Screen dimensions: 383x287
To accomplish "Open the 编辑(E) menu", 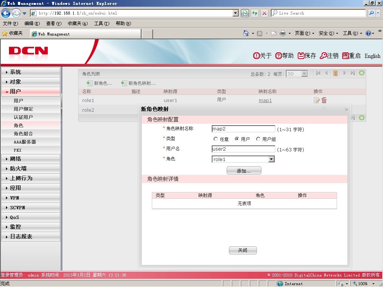I will click(x=32, y=24).
